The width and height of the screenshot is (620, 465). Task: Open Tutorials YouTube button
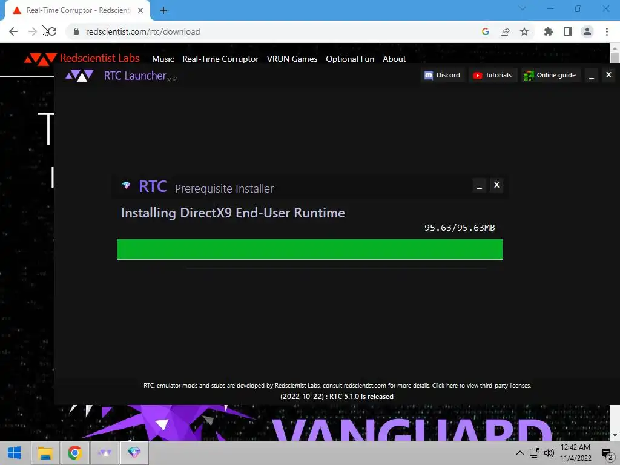[492, 75]
